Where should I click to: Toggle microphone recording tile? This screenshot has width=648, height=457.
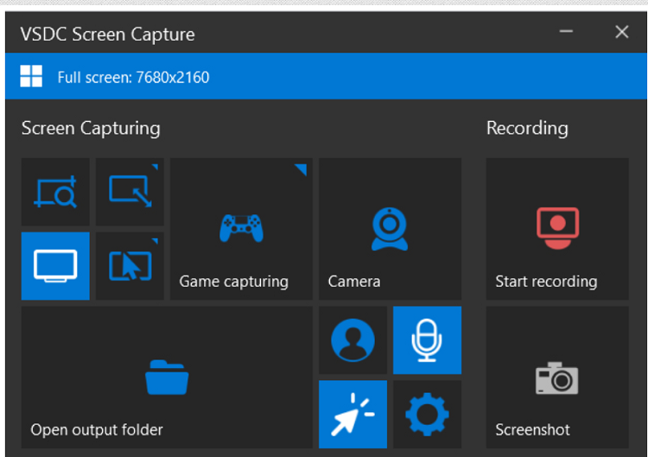(428, 340)
